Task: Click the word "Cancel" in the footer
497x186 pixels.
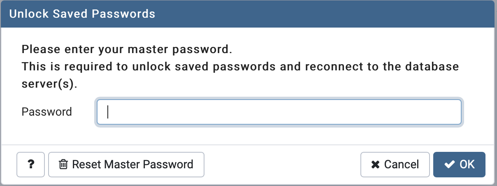Action: coord(402,165)
